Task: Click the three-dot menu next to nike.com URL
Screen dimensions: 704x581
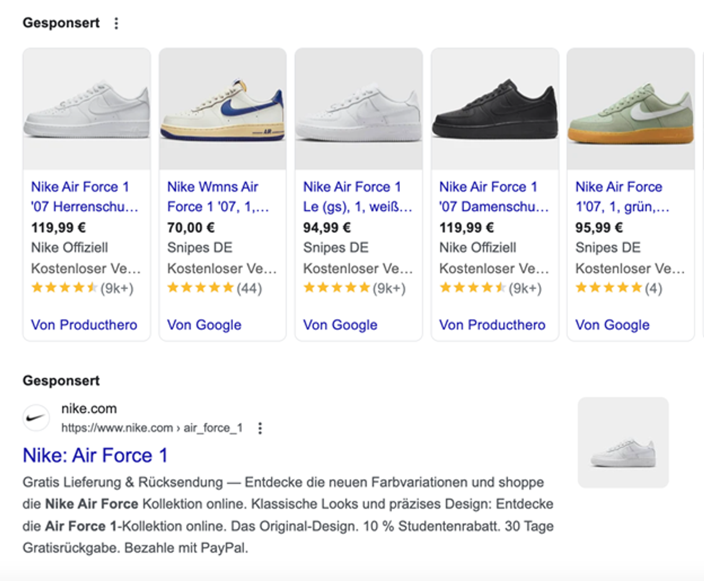Action: pyautogui.click(x=260, y=428)
